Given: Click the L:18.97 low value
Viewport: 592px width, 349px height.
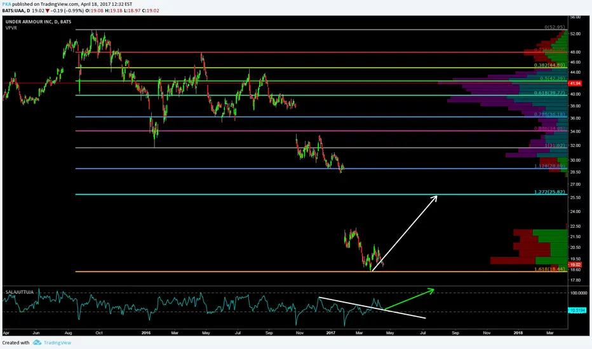Looking at the screenshot, I should pyautogui.click(x=133, y=11).
